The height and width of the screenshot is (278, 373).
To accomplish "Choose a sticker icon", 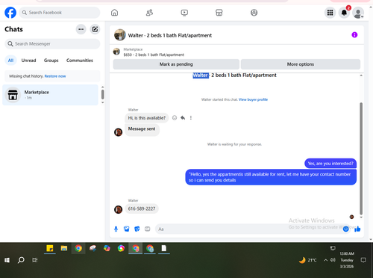I will (x=137, y=229).
